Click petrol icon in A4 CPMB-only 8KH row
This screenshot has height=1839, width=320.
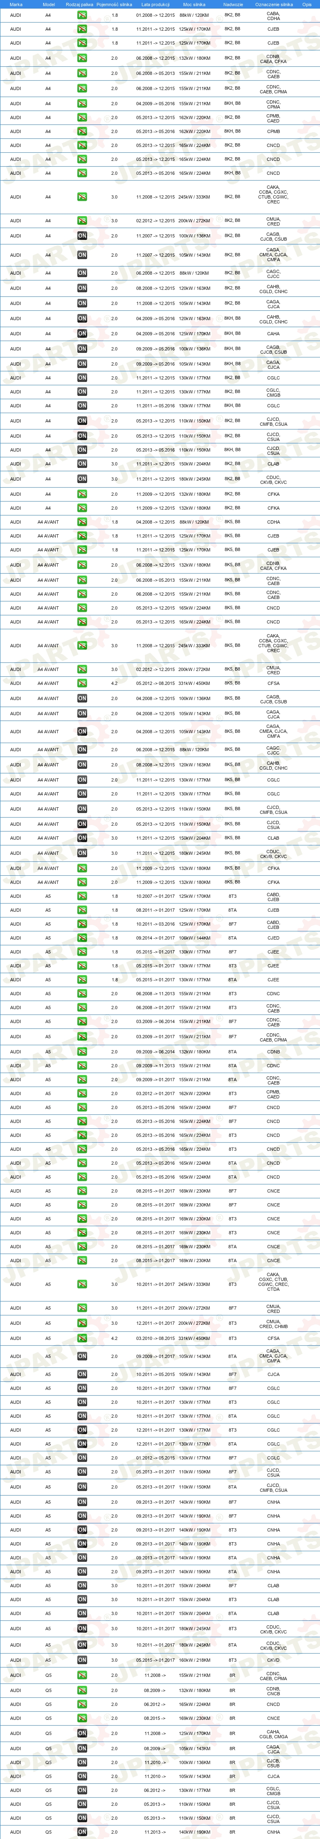82,131
